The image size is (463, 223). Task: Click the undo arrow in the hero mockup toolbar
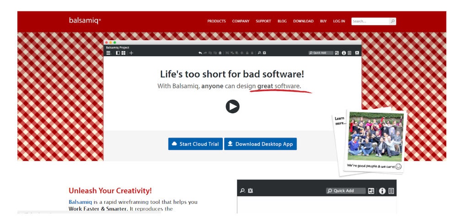pyautogui.click(x=200, y=53)
